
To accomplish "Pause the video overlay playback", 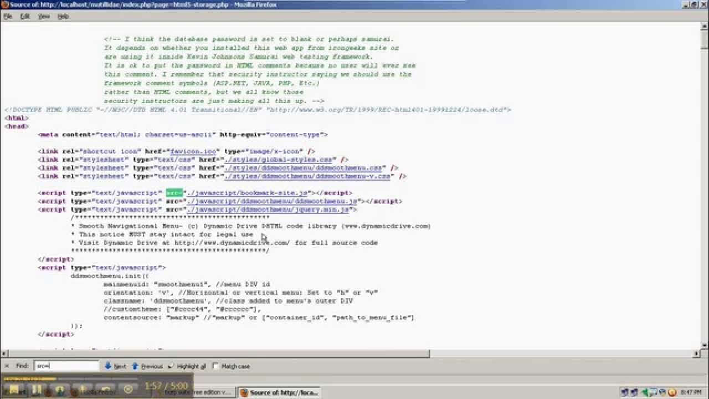I will point(36,390).
